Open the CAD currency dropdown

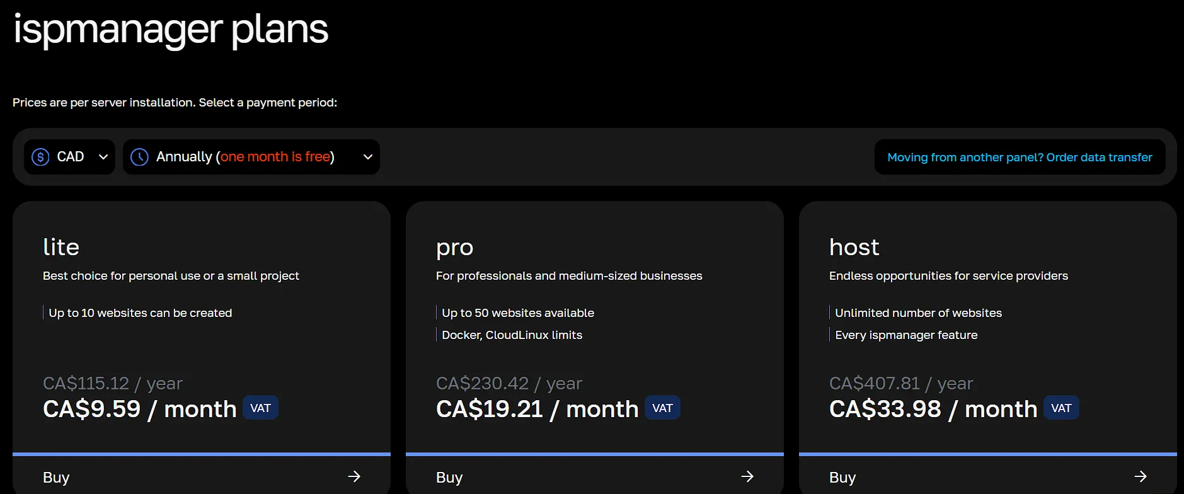click(x=69, y=157)
